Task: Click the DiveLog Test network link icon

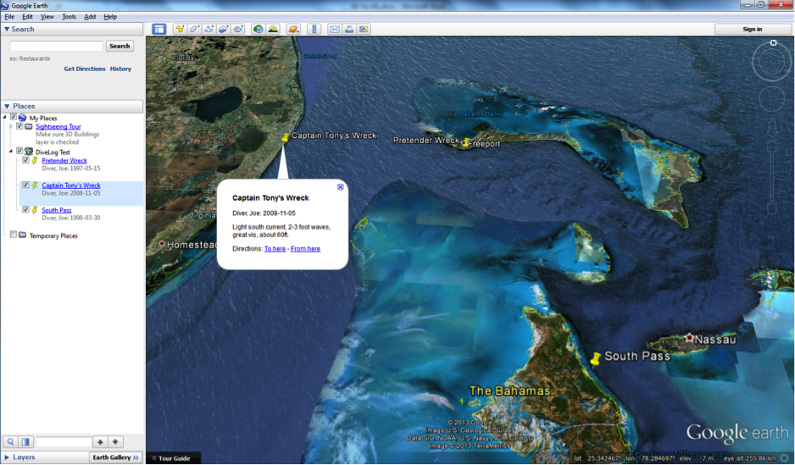Action: (x=29, y=152)
